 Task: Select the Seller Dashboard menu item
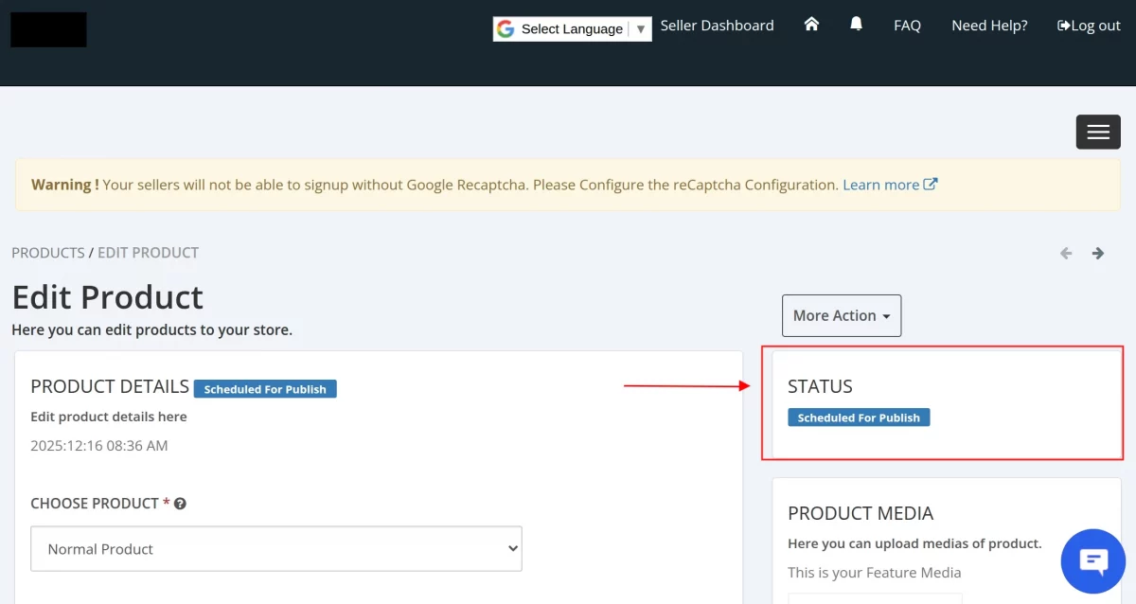pyautogui.click(x=717, y=25)
